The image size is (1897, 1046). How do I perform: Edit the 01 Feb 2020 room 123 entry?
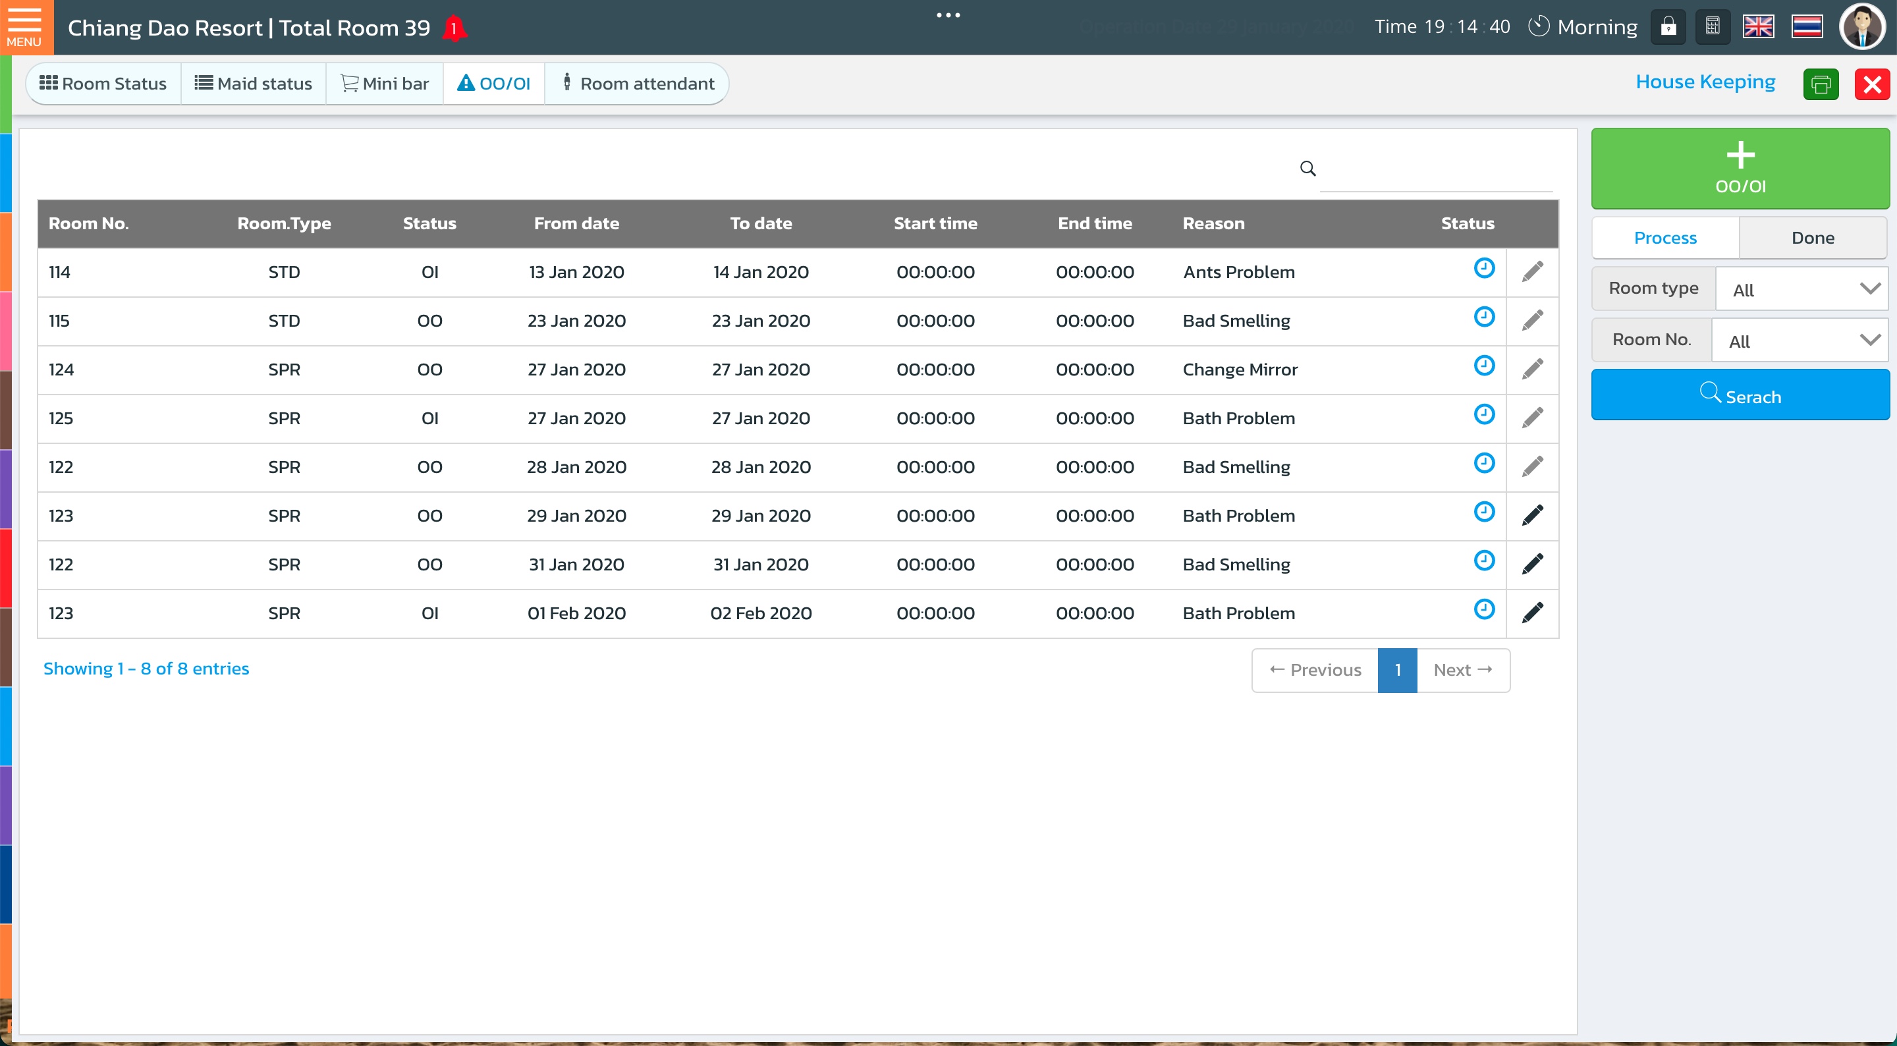tap(1533, 613)
